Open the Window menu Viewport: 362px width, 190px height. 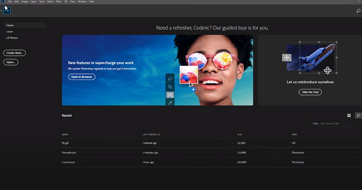pyautogui.click(x=82, y=1)
